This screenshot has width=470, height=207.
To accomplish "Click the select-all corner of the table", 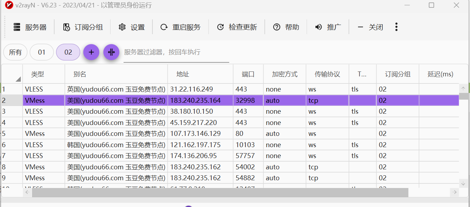I will point(12,74).
